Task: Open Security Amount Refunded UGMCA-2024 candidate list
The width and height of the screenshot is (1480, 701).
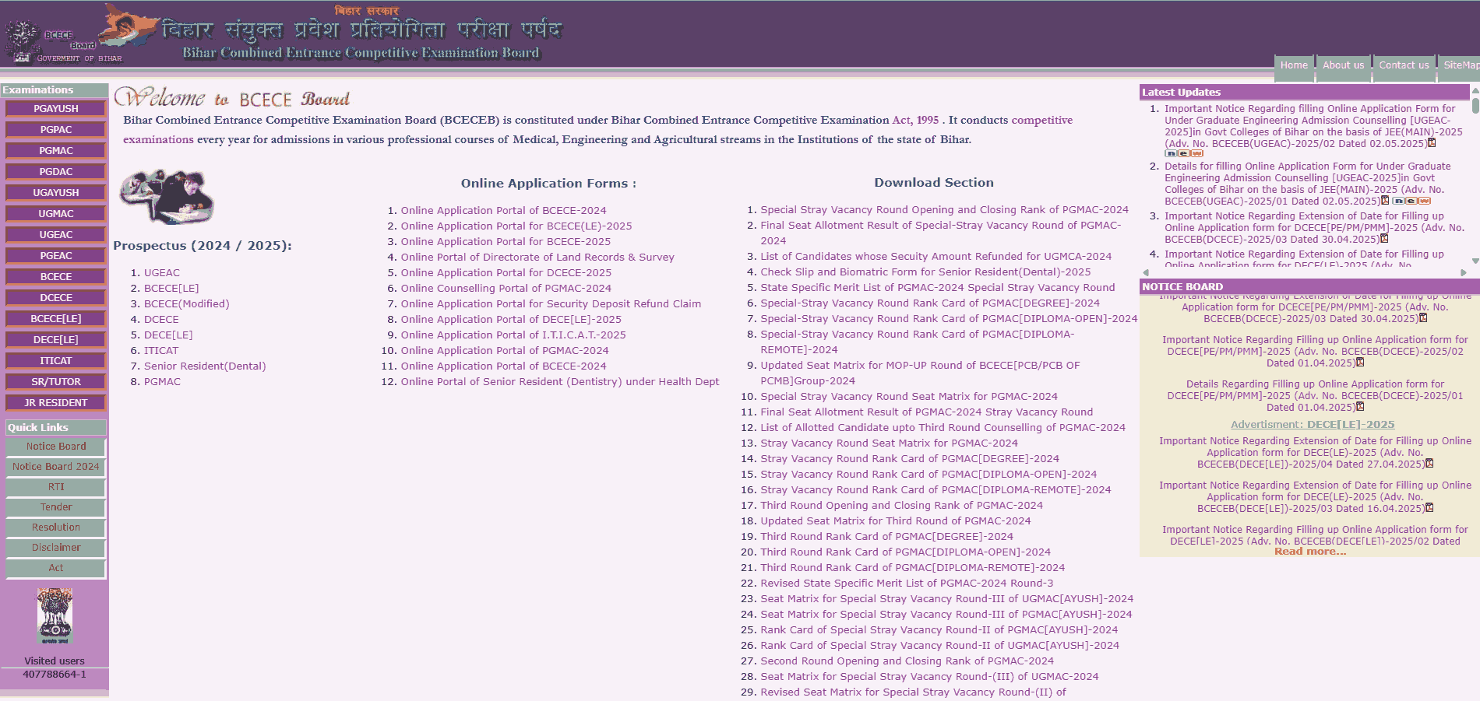Action: click(x=936, y=257)
